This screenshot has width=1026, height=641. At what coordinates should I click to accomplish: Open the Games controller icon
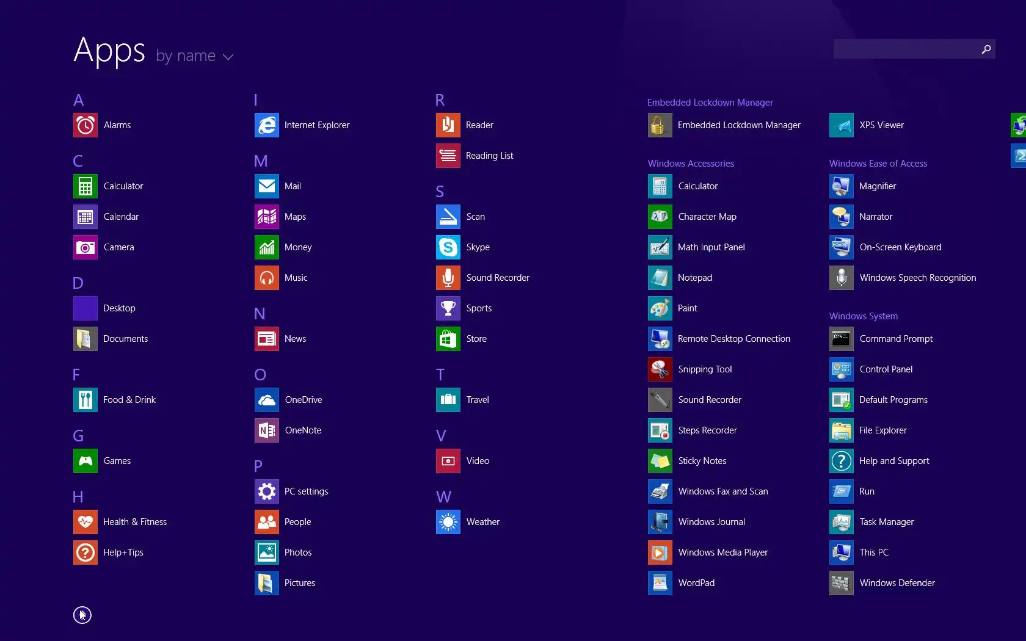click(x=85, y=461)
